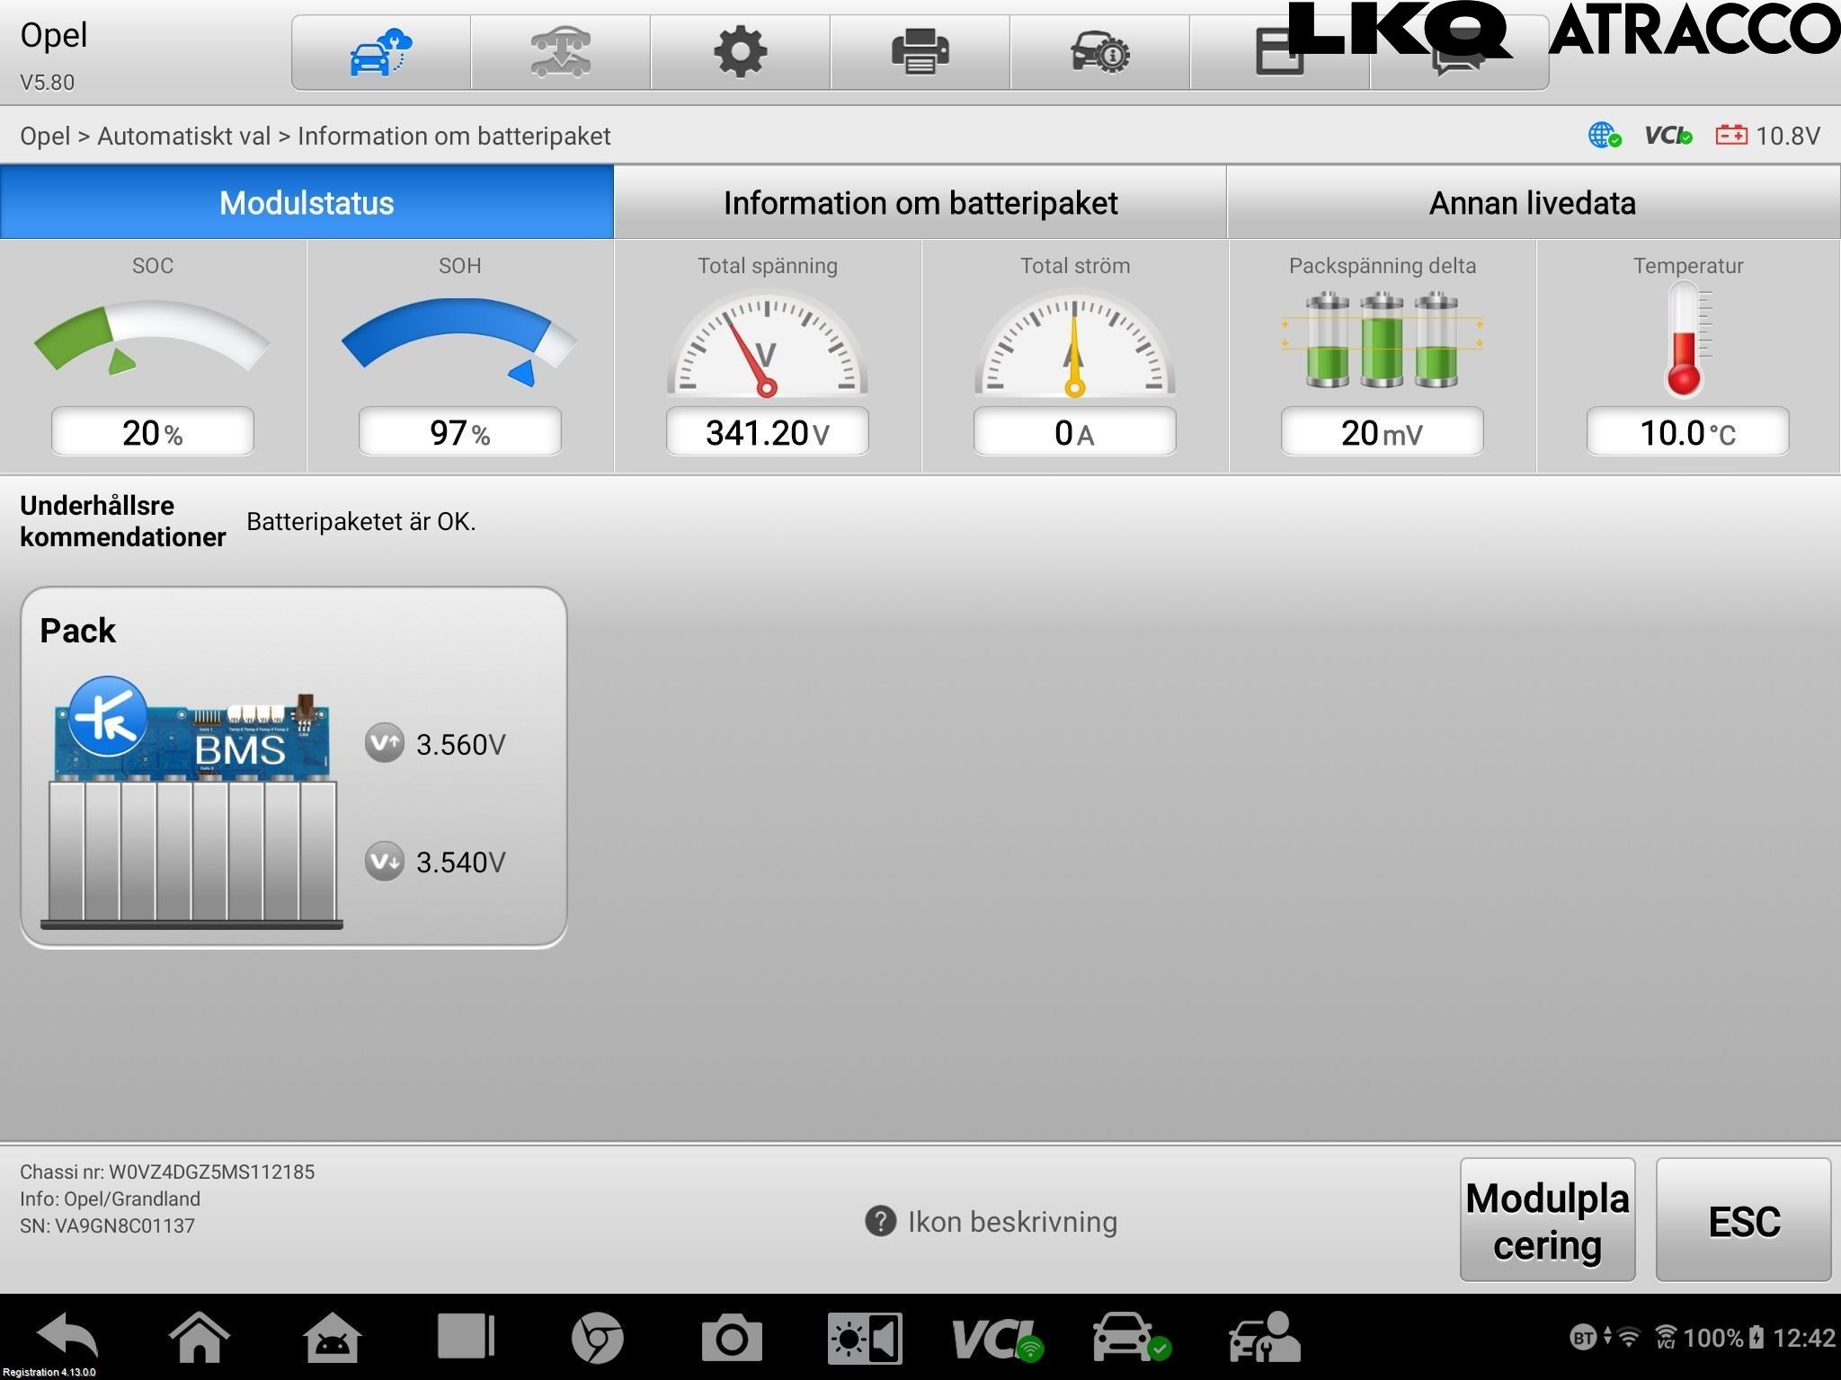This screenshot has height=1380, width=1841.
Task: Go to the Android home icon
Action: point(199,1337)
